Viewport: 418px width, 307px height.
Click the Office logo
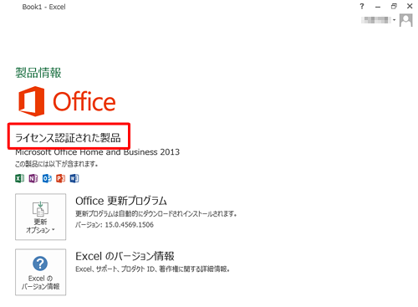pos(67,101)
